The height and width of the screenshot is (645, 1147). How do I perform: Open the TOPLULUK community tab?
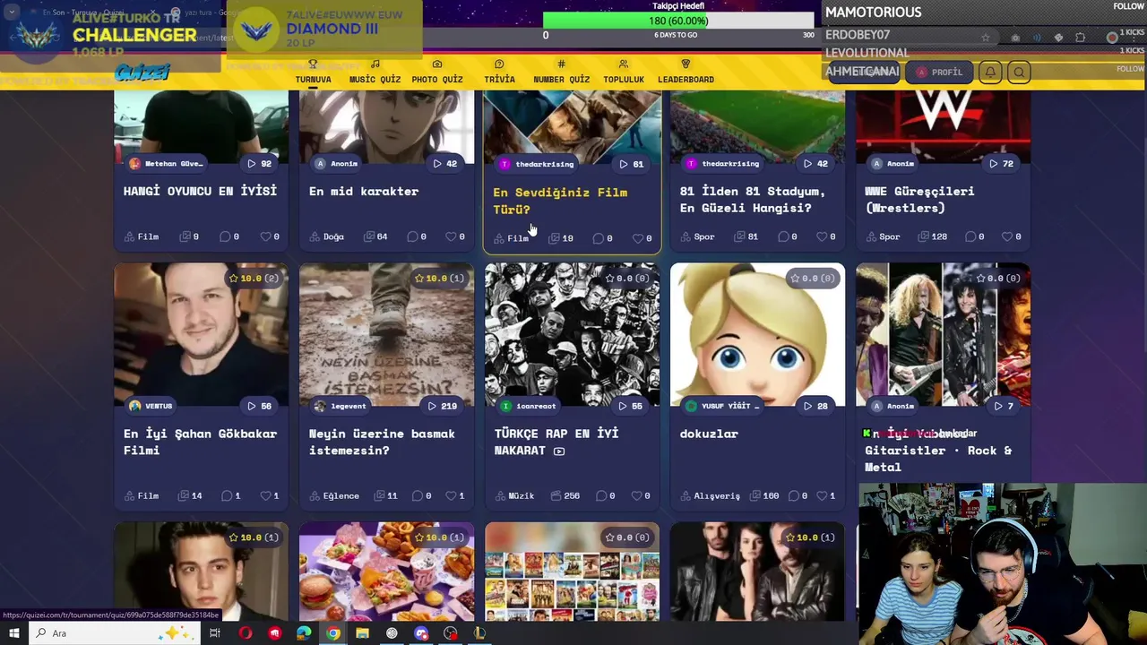coord(624,72)
